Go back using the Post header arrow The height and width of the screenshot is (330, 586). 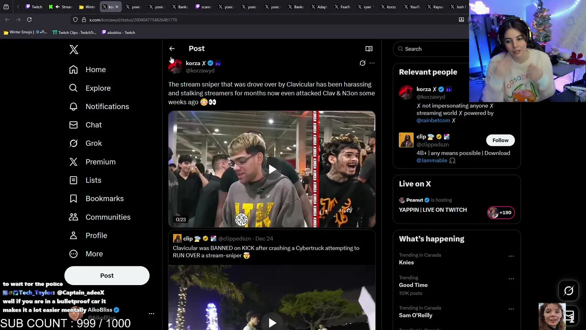pyautogui.click(x=172, y=49)
